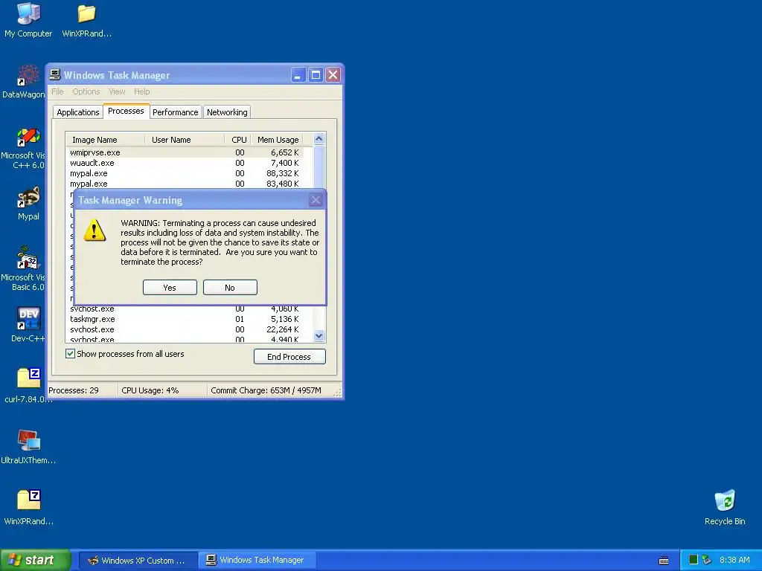Click the Processes: 29 status bar entry
Image resolution: width=762 pixels, height=571 pixels.
tap(83, 390)
